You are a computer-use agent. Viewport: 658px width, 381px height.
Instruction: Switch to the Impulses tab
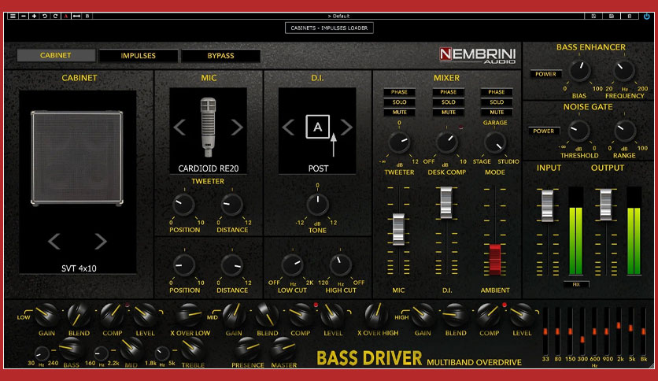click(x=138, y=55)
